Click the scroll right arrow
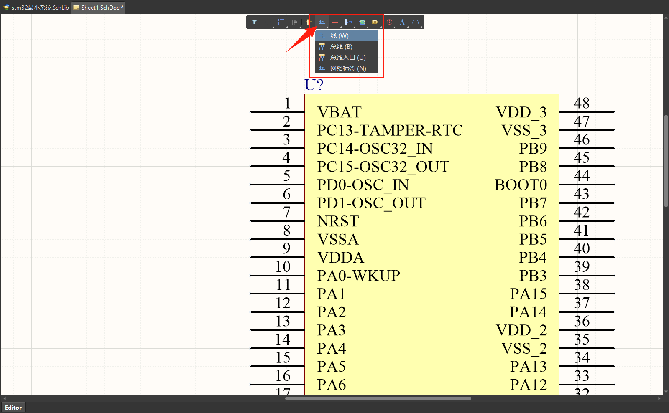This screenshot has width=669, height=413. tap(659, 398)
